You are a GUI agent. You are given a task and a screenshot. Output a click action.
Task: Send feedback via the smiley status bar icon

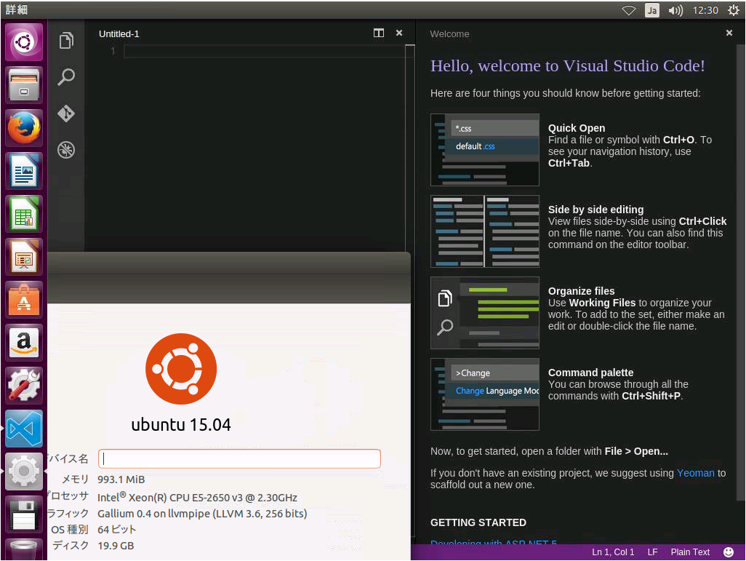coord(728,552)
